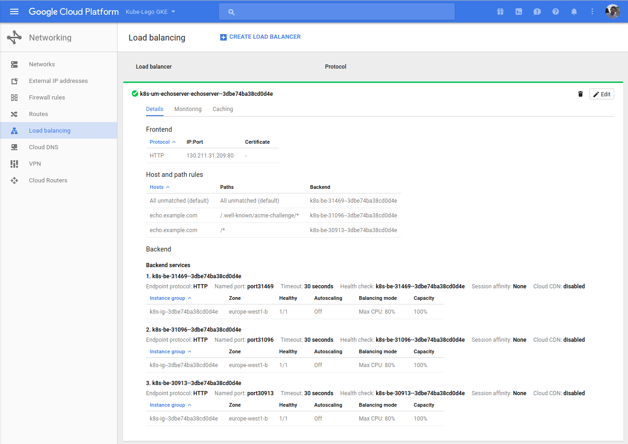Click the Load balancing sidebar icon

(14, 131)
